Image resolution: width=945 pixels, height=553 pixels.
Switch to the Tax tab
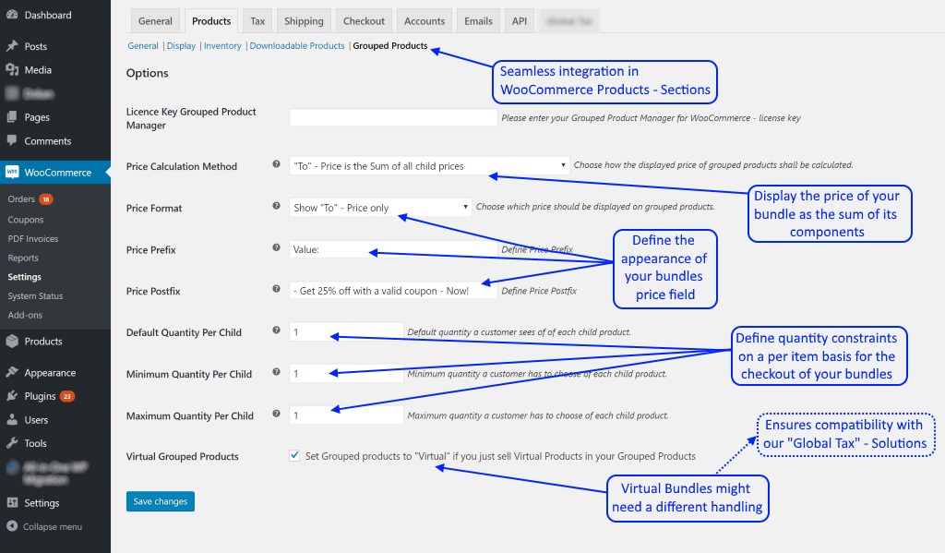click(x=257, y=21)
